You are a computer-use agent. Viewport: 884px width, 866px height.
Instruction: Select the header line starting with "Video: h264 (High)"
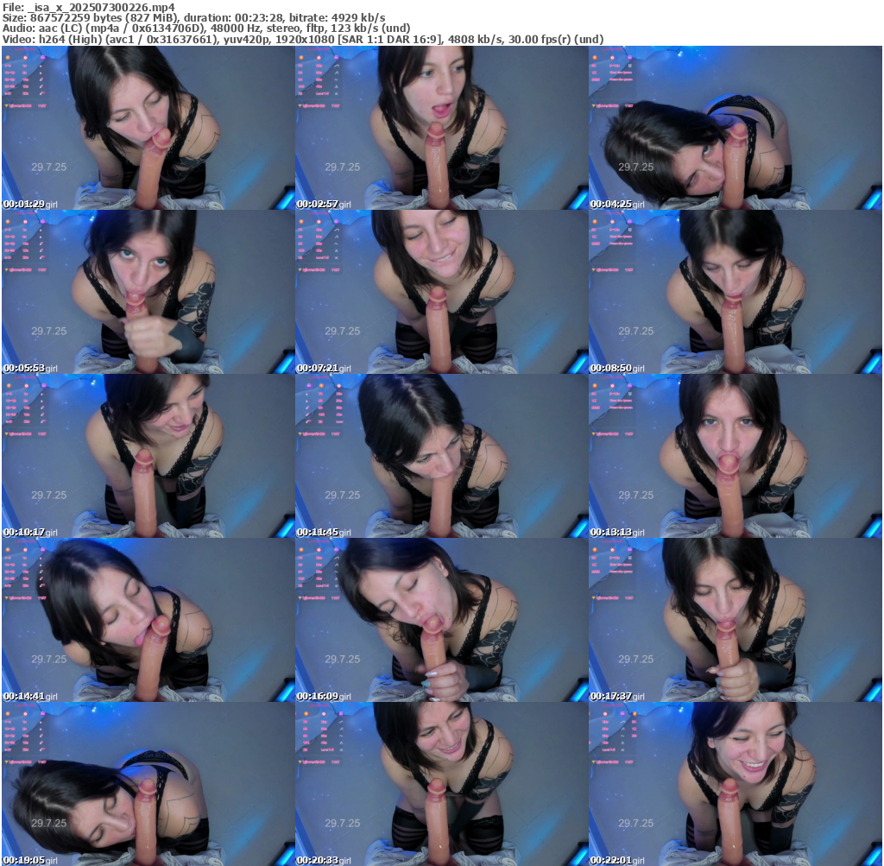pos(303,39)
